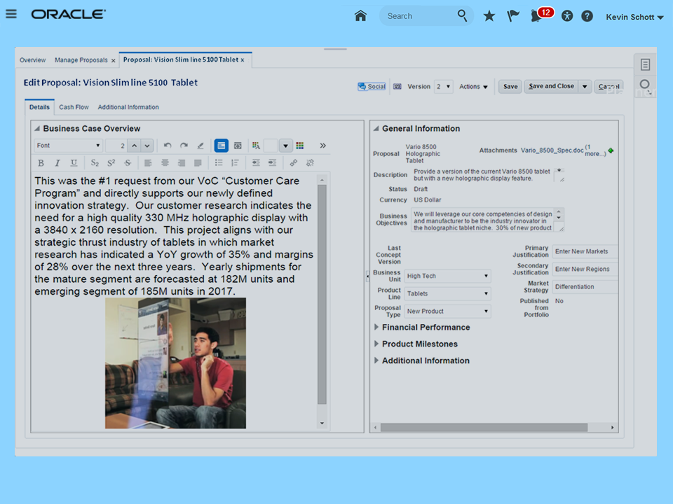Toggle bold formatting
Image resolution: width=673 pixels, height=504 pixels.
pos(41,163)
